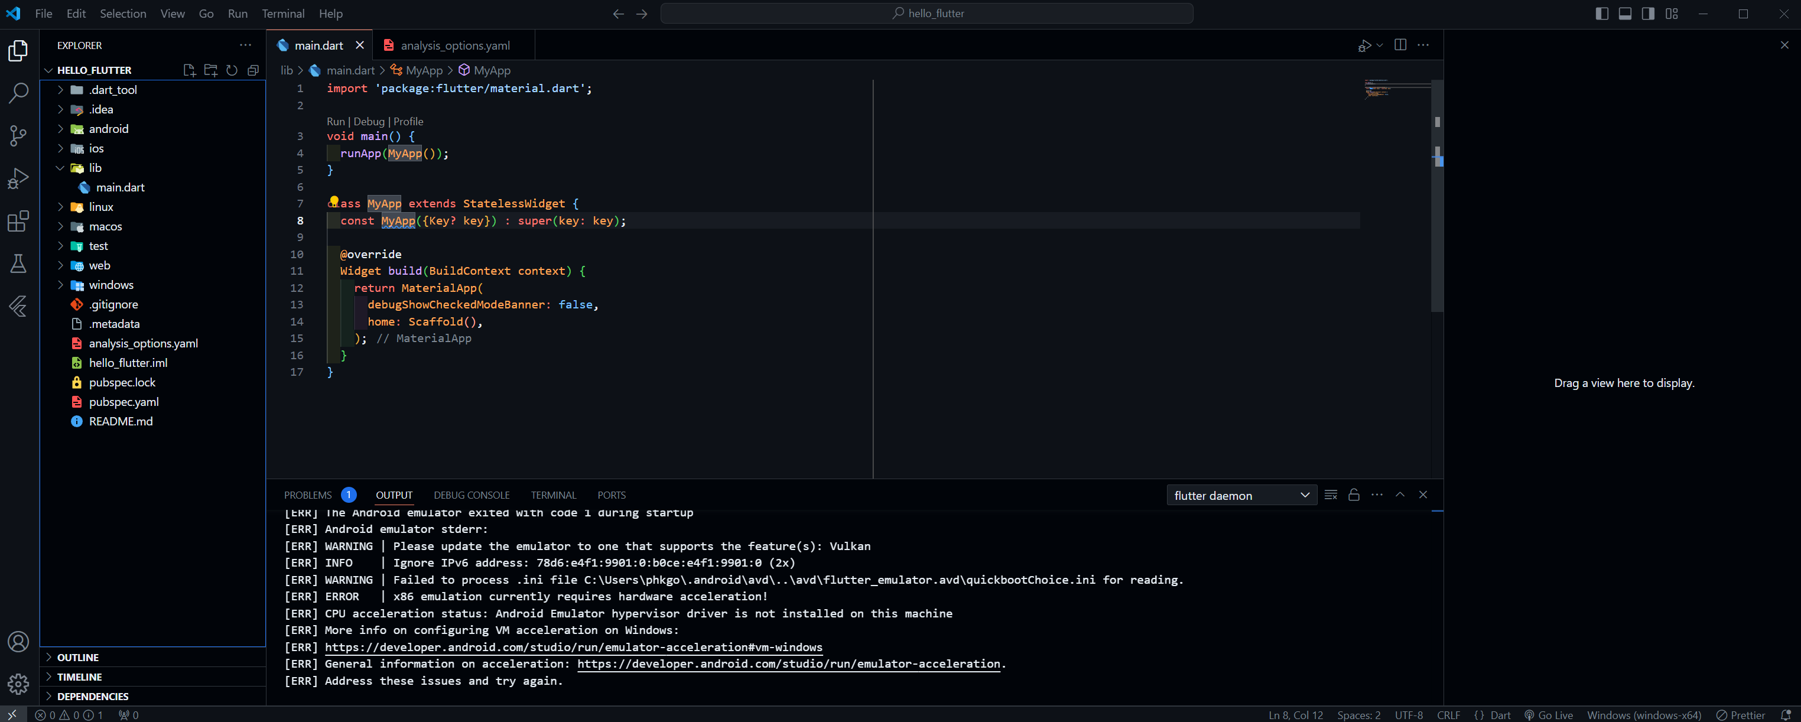Open the File menu
This screenshot has height=722, width=1801.
(x=43, y=13)
